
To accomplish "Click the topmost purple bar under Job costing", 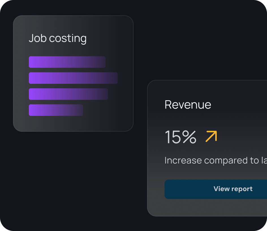I will tap(67, 62).
